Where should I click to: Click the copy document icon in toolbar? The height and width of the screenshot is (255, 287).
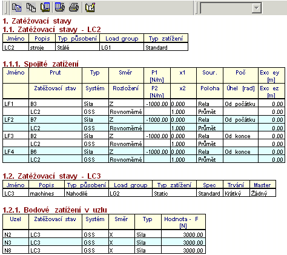tap(16, 8)
